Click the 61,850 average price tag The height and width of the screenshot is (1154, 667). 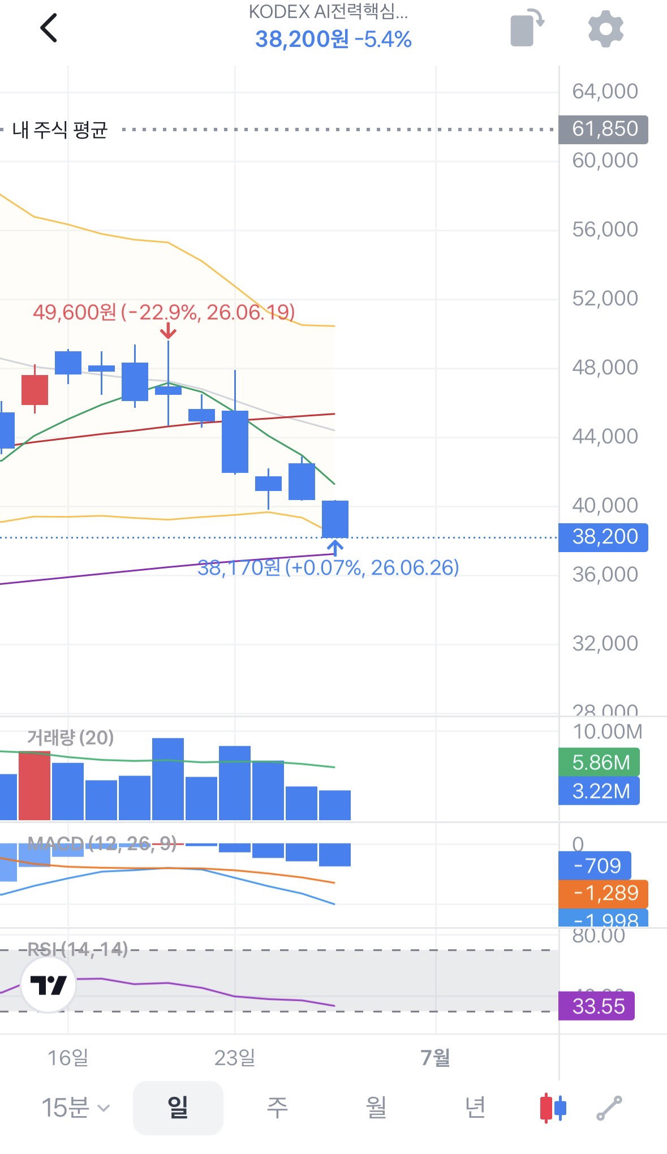(603, 130)
